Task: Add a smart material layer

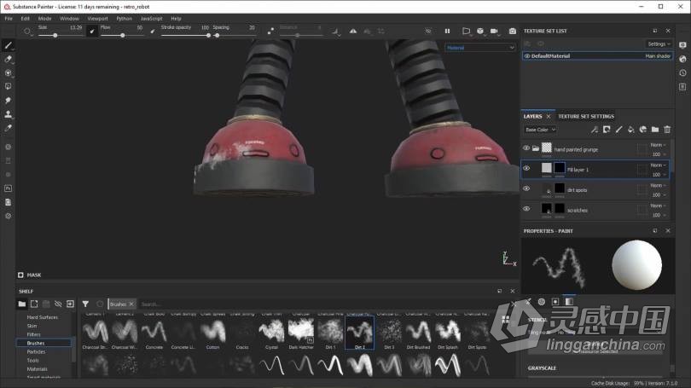Action: coord(643,130)
